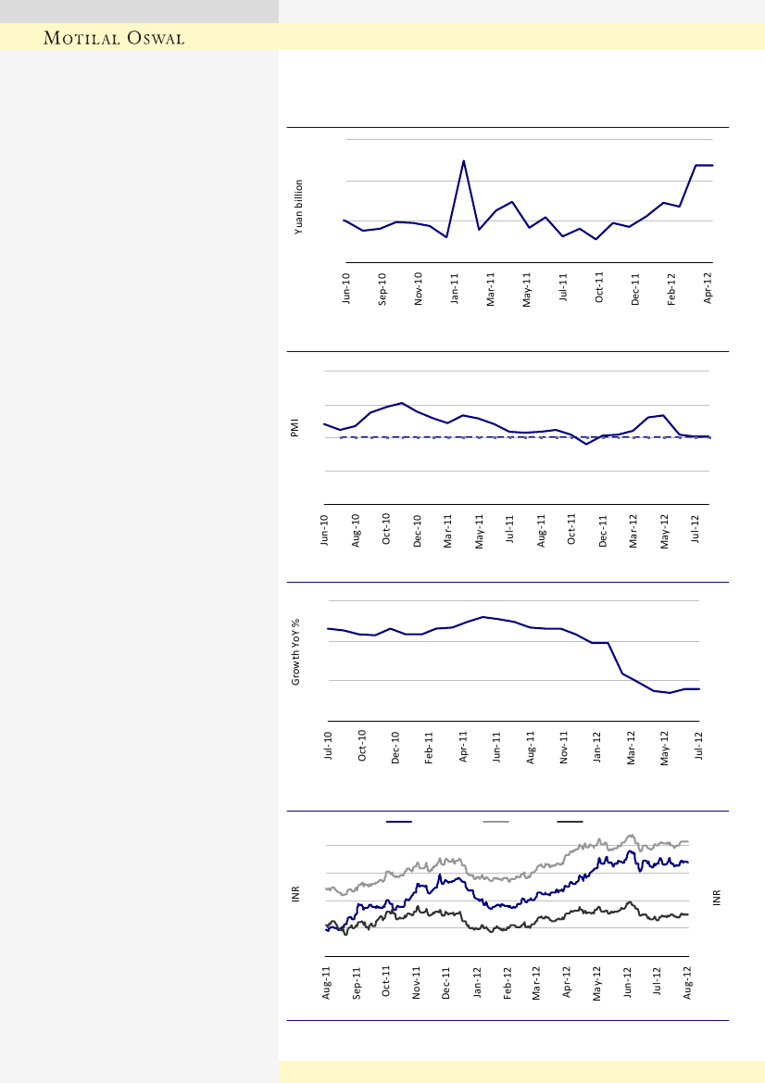Click the Yuan billion axis label

[x=299, y=207]
